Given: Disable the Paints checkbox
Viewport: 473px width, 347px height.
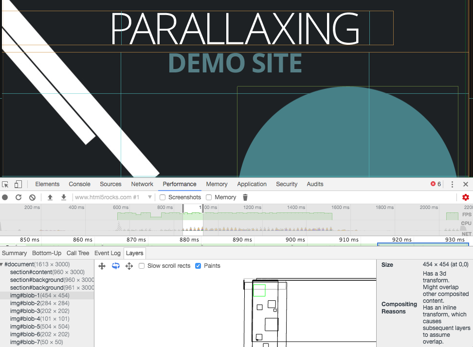Looking at the screenshot, I should coord(198,266).
